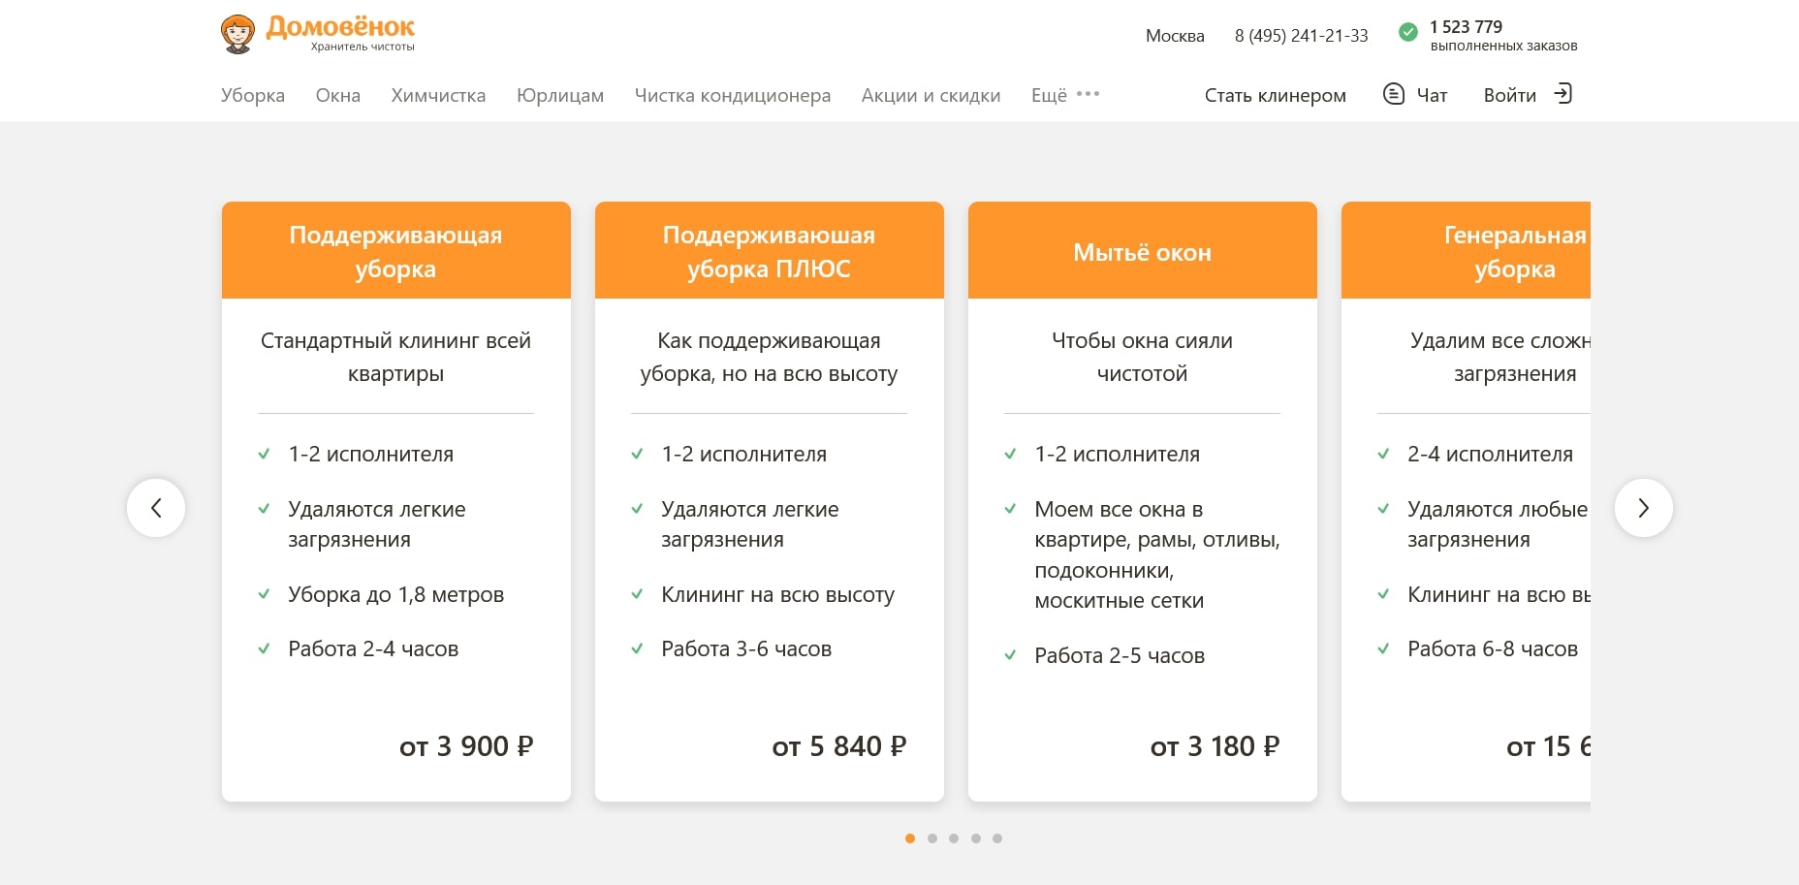
Task: Open the Москва city selector
Action: pos(1175,36)
